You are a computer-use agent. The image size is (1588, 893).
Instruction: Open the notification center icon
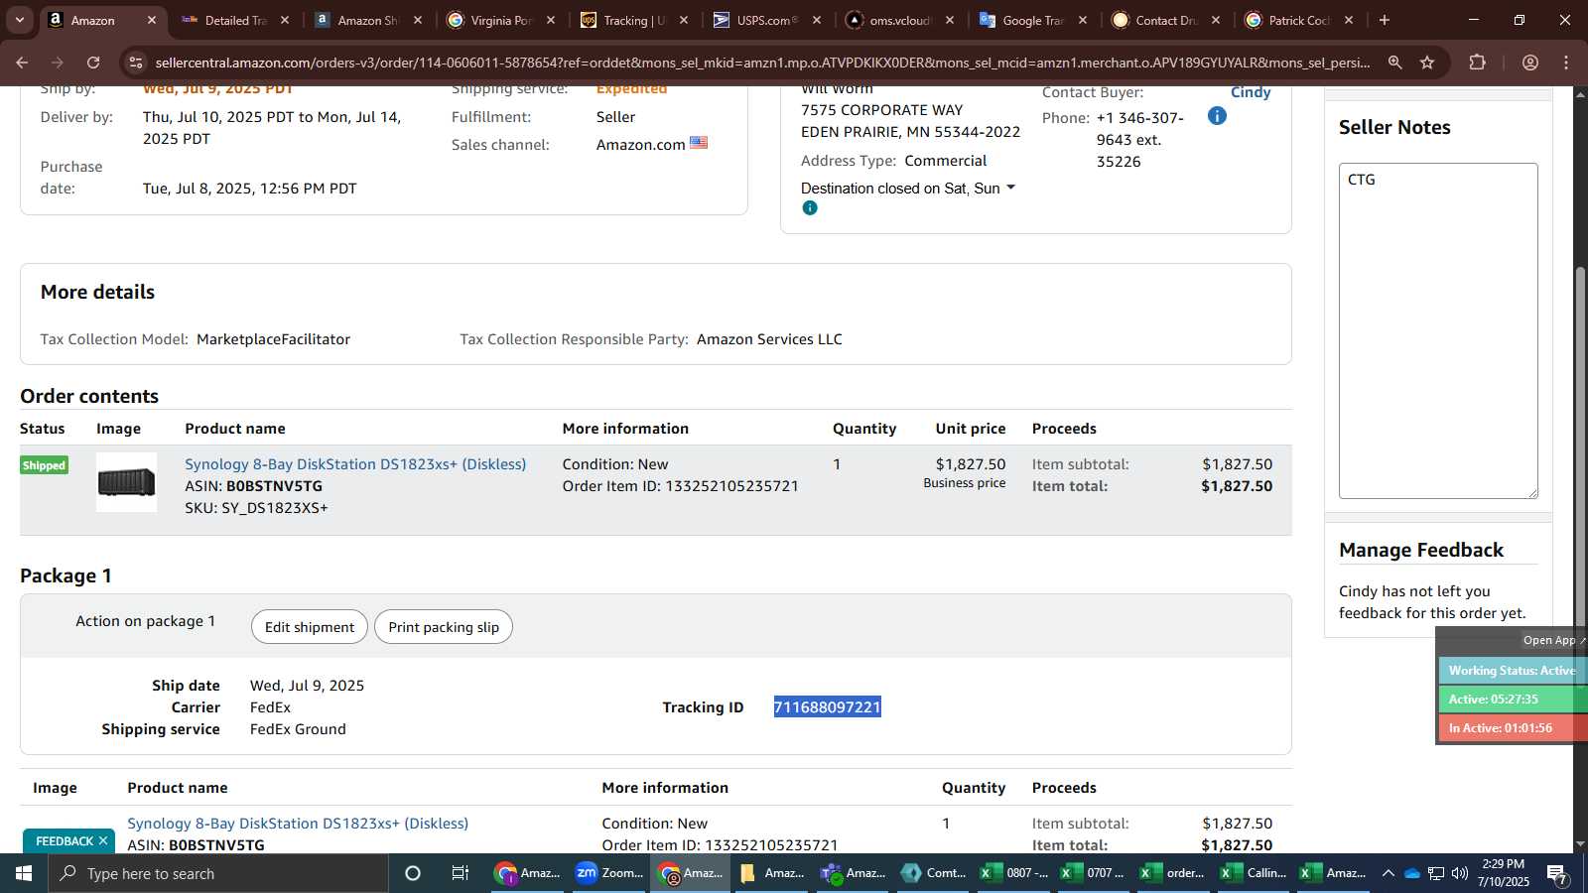[1558, 875]
